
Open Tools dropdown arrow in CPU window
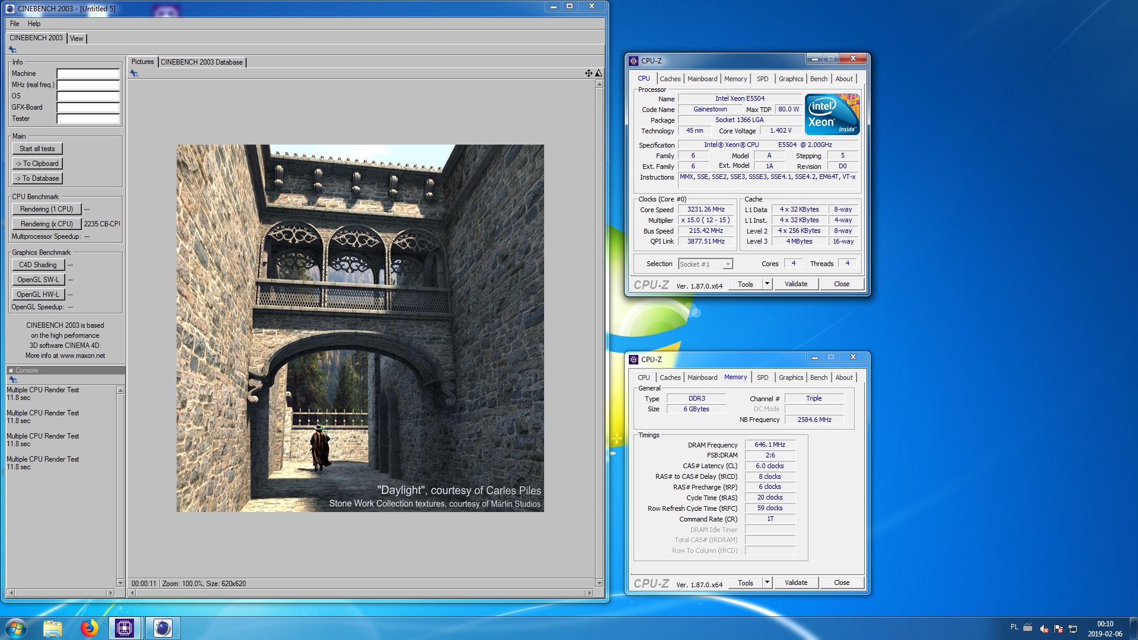coord(766,284)
